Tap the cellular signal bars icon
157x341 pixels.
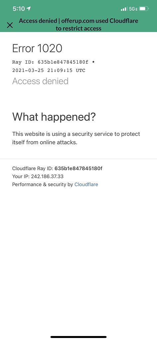[x=123, y=9]
